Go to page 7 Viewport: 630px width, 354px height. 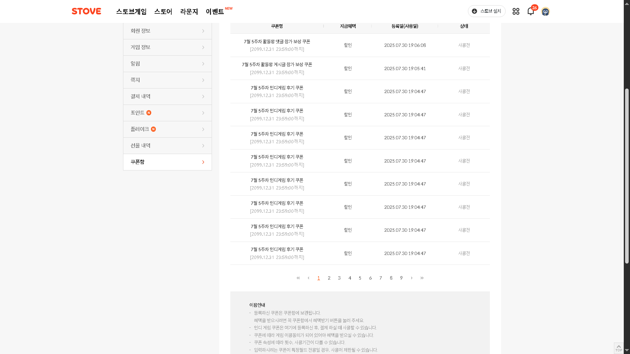(x=381, y=278)
